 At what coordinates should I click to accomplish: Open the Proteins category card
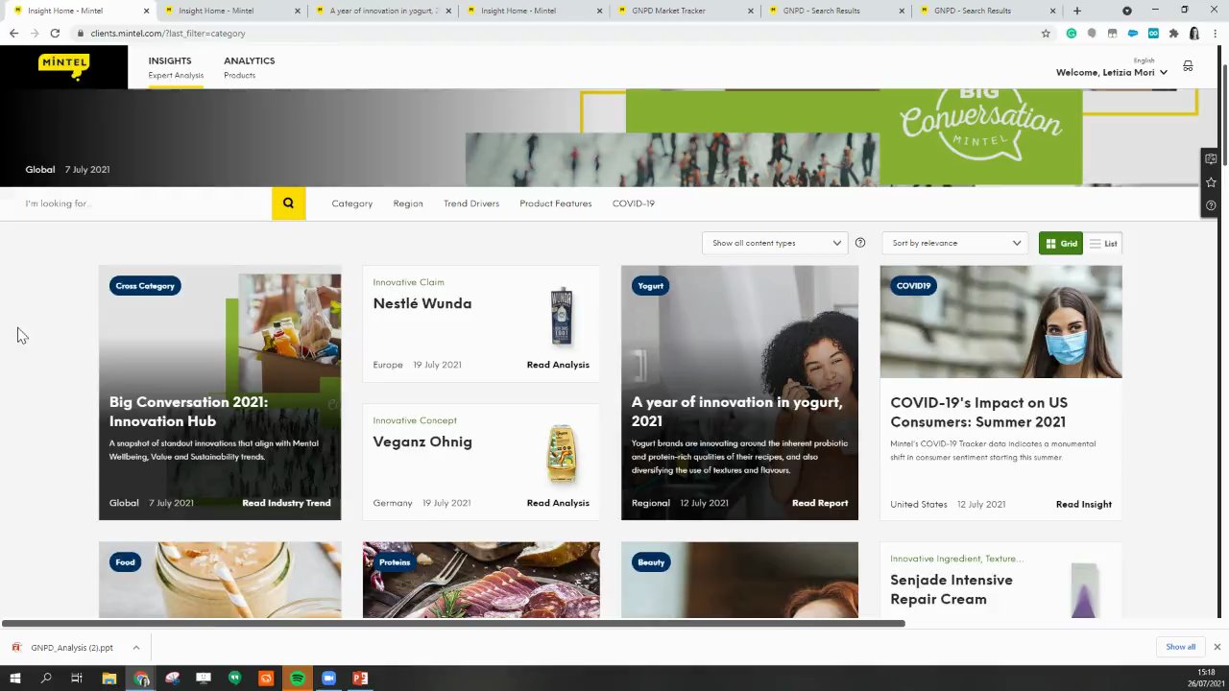pyautogui.click(x=481, y=581)
